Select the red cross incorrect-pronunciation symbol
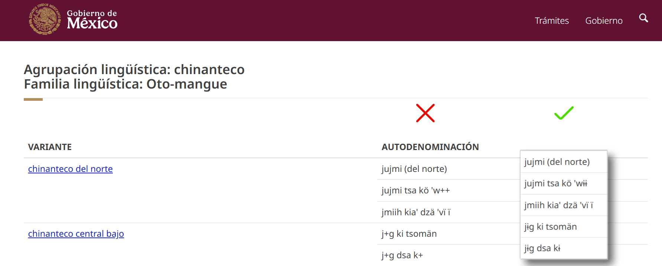662x266 pixels. [x=425, y=113]
